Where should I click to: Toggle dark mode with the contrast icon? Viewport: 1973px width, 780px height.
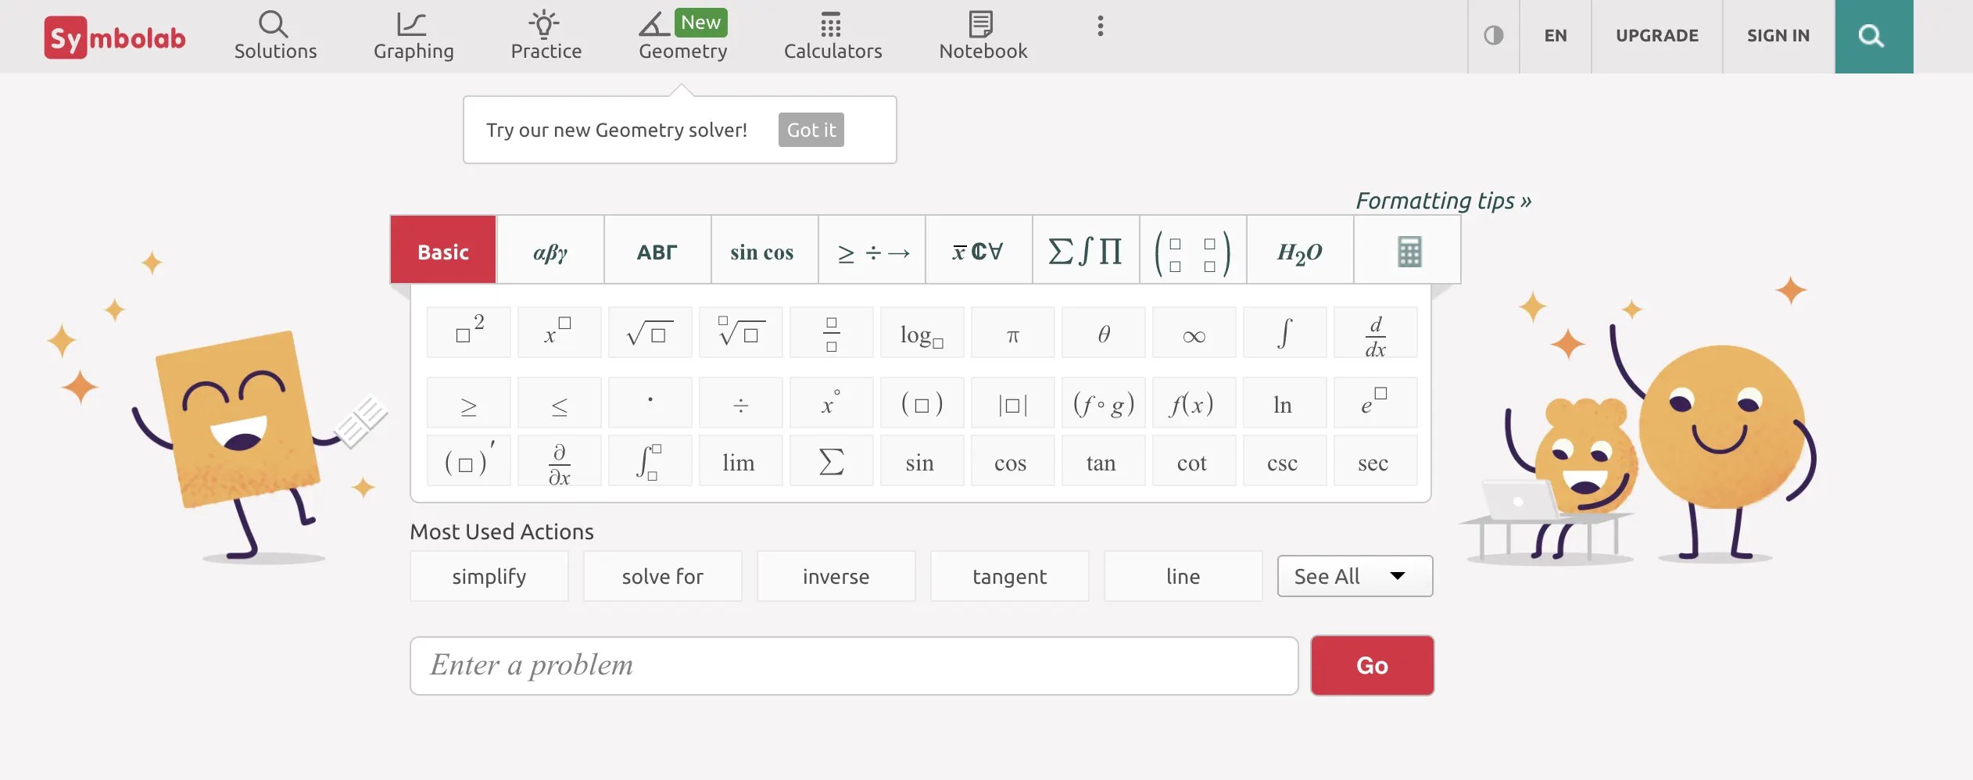tap(1493, 34)
